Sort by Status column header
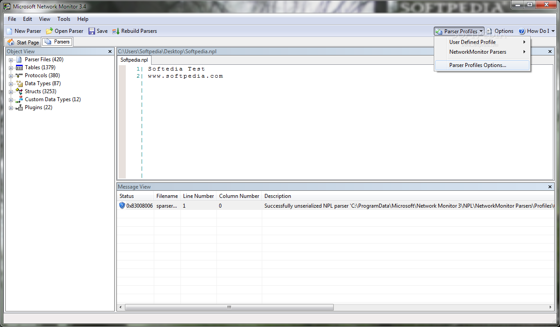Image resolution: width=560 pixels, height=327 pixels. pyautogui.click(x=136, y=196)
